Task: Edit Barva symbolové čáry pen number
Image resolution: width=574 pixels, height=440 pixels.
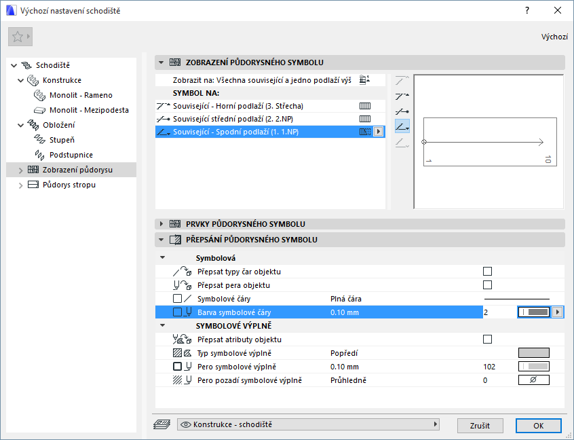Action: click(x=499, y=312)
